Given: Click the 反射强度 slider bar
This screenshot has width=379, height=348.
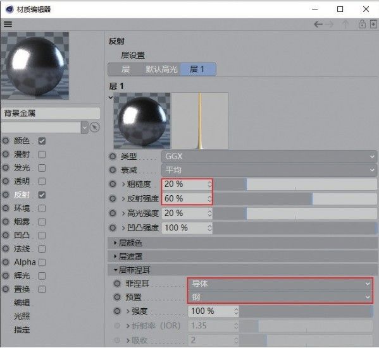Looking at the screenshot, I should pyautogui.click(x=295, y=199).
